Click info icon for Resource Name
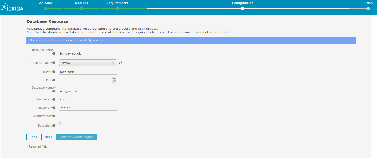 pos(54,53)
